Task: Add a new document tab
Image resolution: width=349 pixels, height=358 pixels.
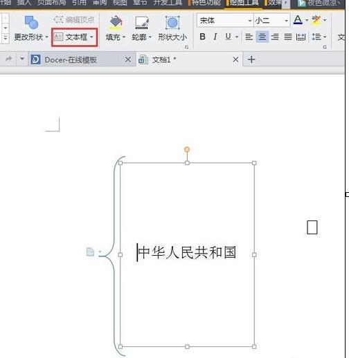Action: [x=251, y=59]
